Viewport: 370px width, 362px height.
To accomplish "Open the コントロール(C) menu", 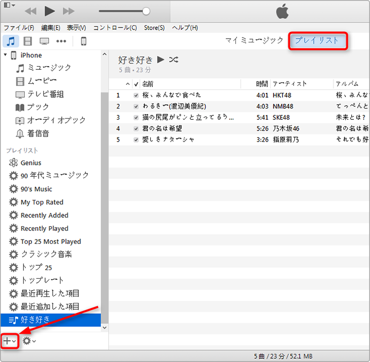I will (x=115, y=28).
